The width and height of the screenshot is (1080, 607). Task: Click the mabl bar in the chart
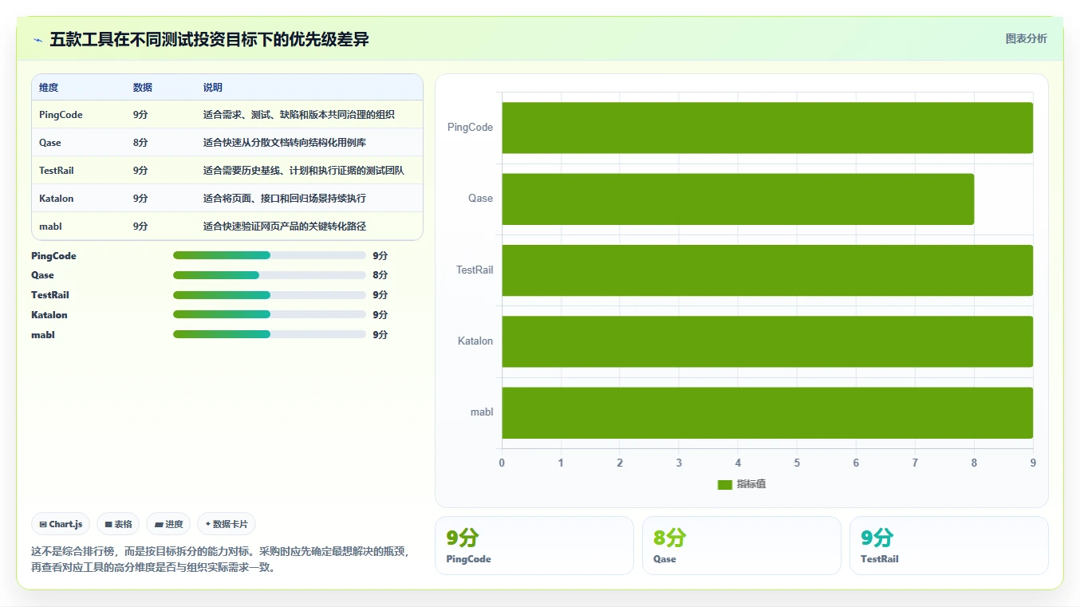767,412
